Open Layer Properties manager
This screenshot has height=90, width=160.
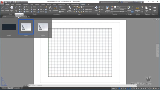click(70, 9)
